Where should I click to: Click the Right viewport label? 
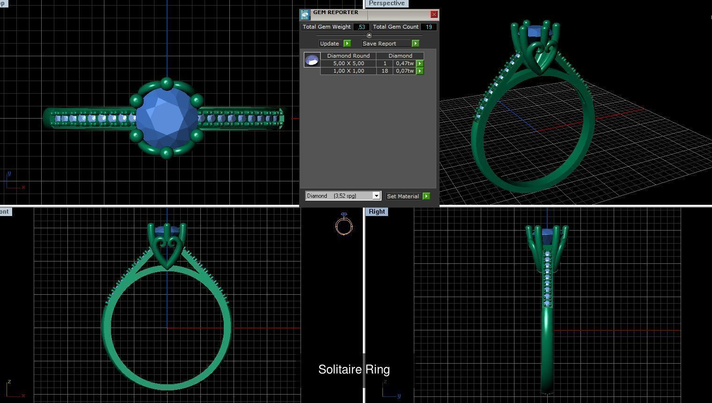377,211
